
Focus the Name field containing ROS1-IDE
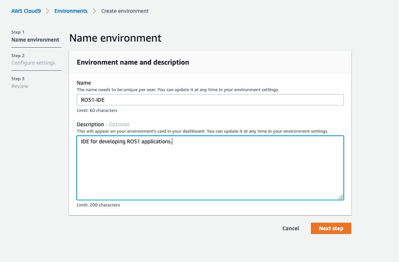[x=210, y=100]
